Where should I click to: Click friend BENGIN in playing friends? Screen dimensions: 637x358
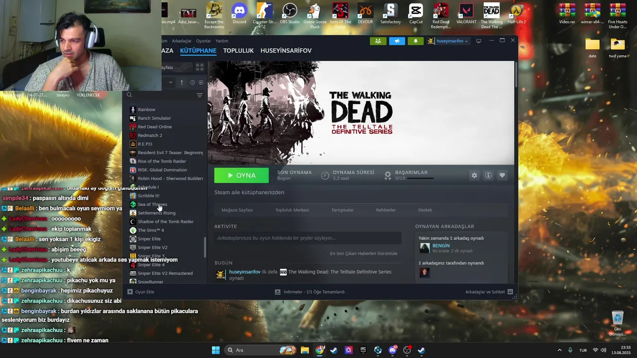pos(440,246)
